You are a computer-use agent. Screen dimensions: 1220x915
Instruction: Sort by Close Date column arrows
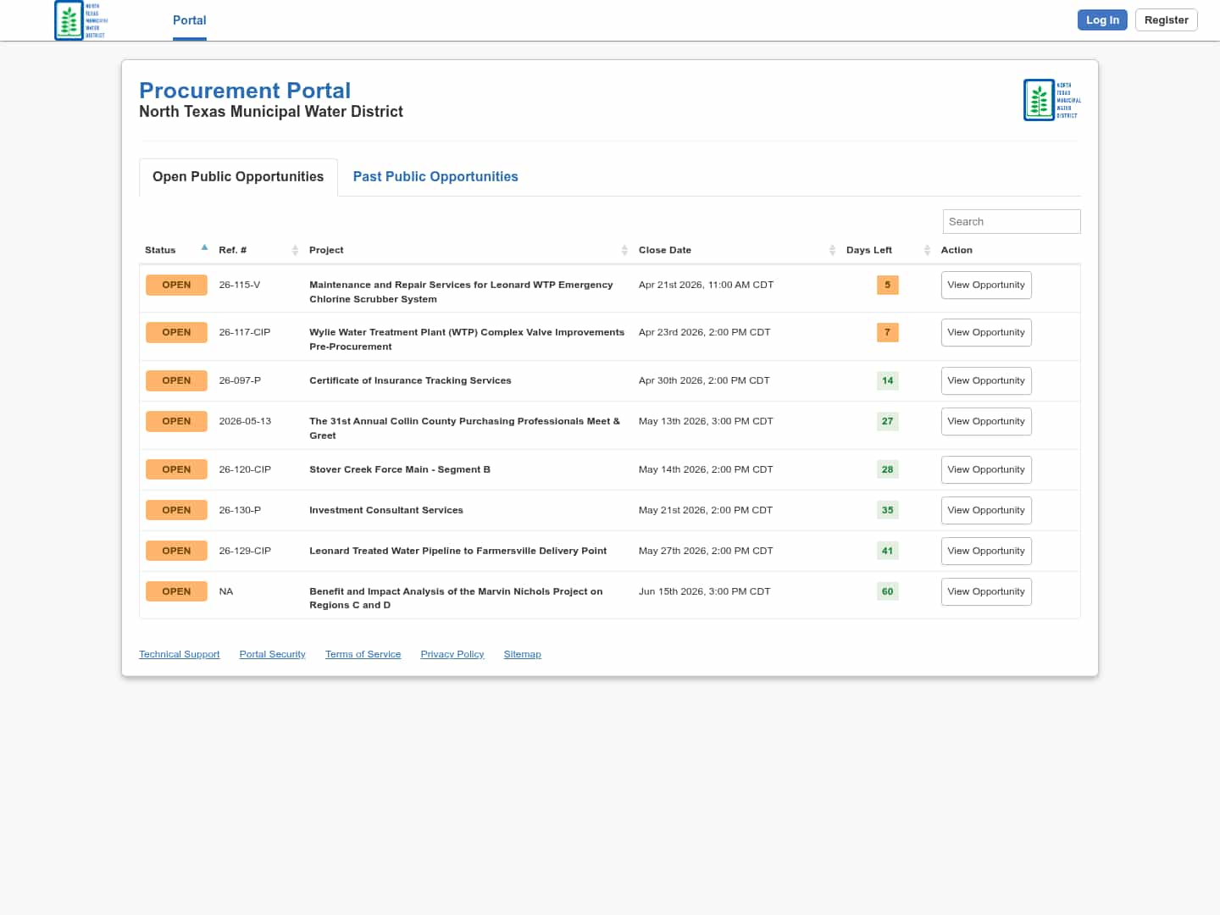[x=832, y=250]
